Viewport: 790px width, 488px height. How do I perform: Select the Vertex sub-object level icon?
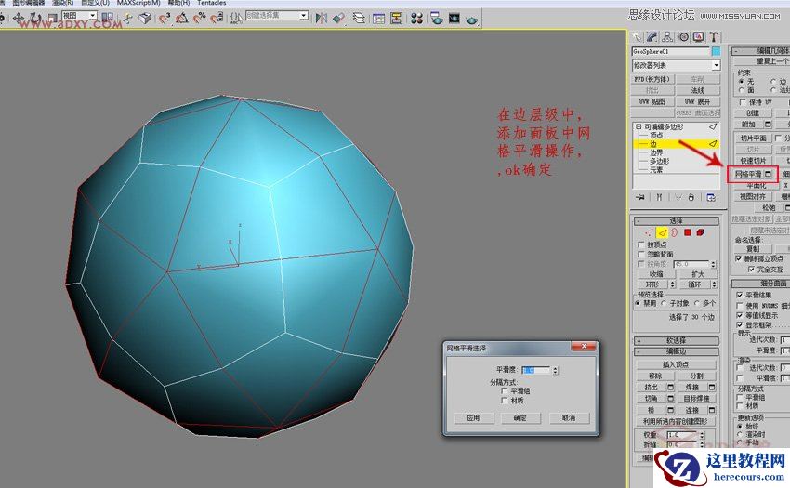pyautogui.click(x=648, y=232)
